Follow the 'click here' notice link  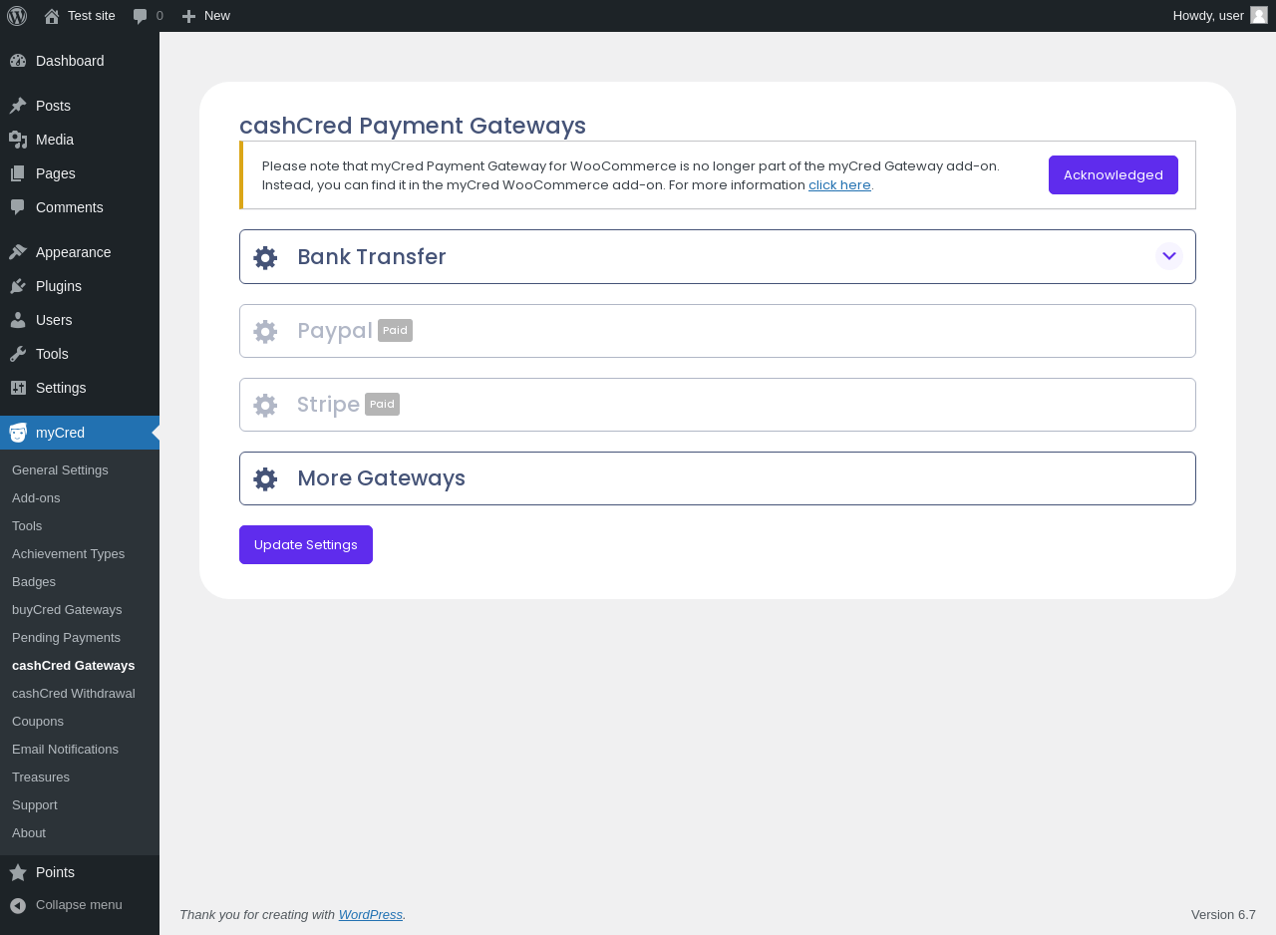click(x=839, y=184)
